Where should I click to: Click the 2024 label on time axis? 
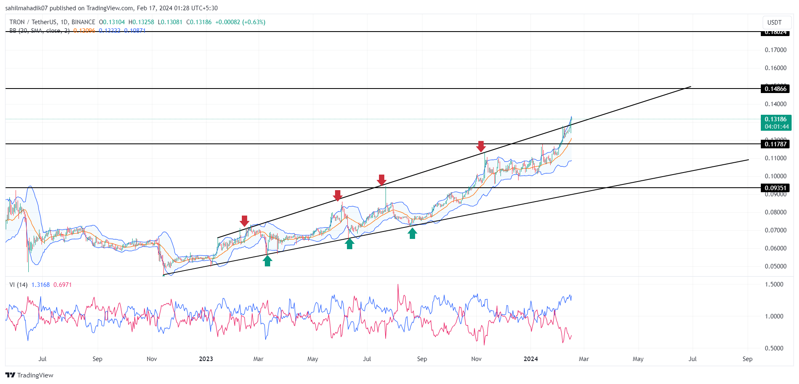531,359
